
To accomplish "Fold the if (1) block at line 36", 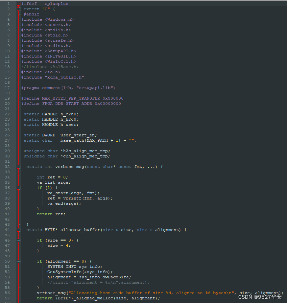I will pos(19,188).
